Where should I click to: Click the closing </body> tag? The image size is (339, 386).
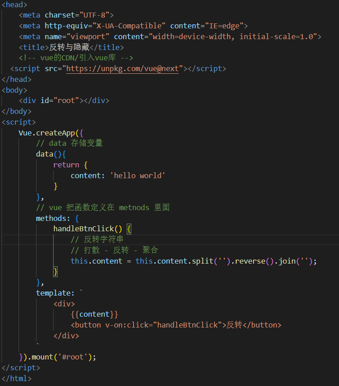point(17,112)
